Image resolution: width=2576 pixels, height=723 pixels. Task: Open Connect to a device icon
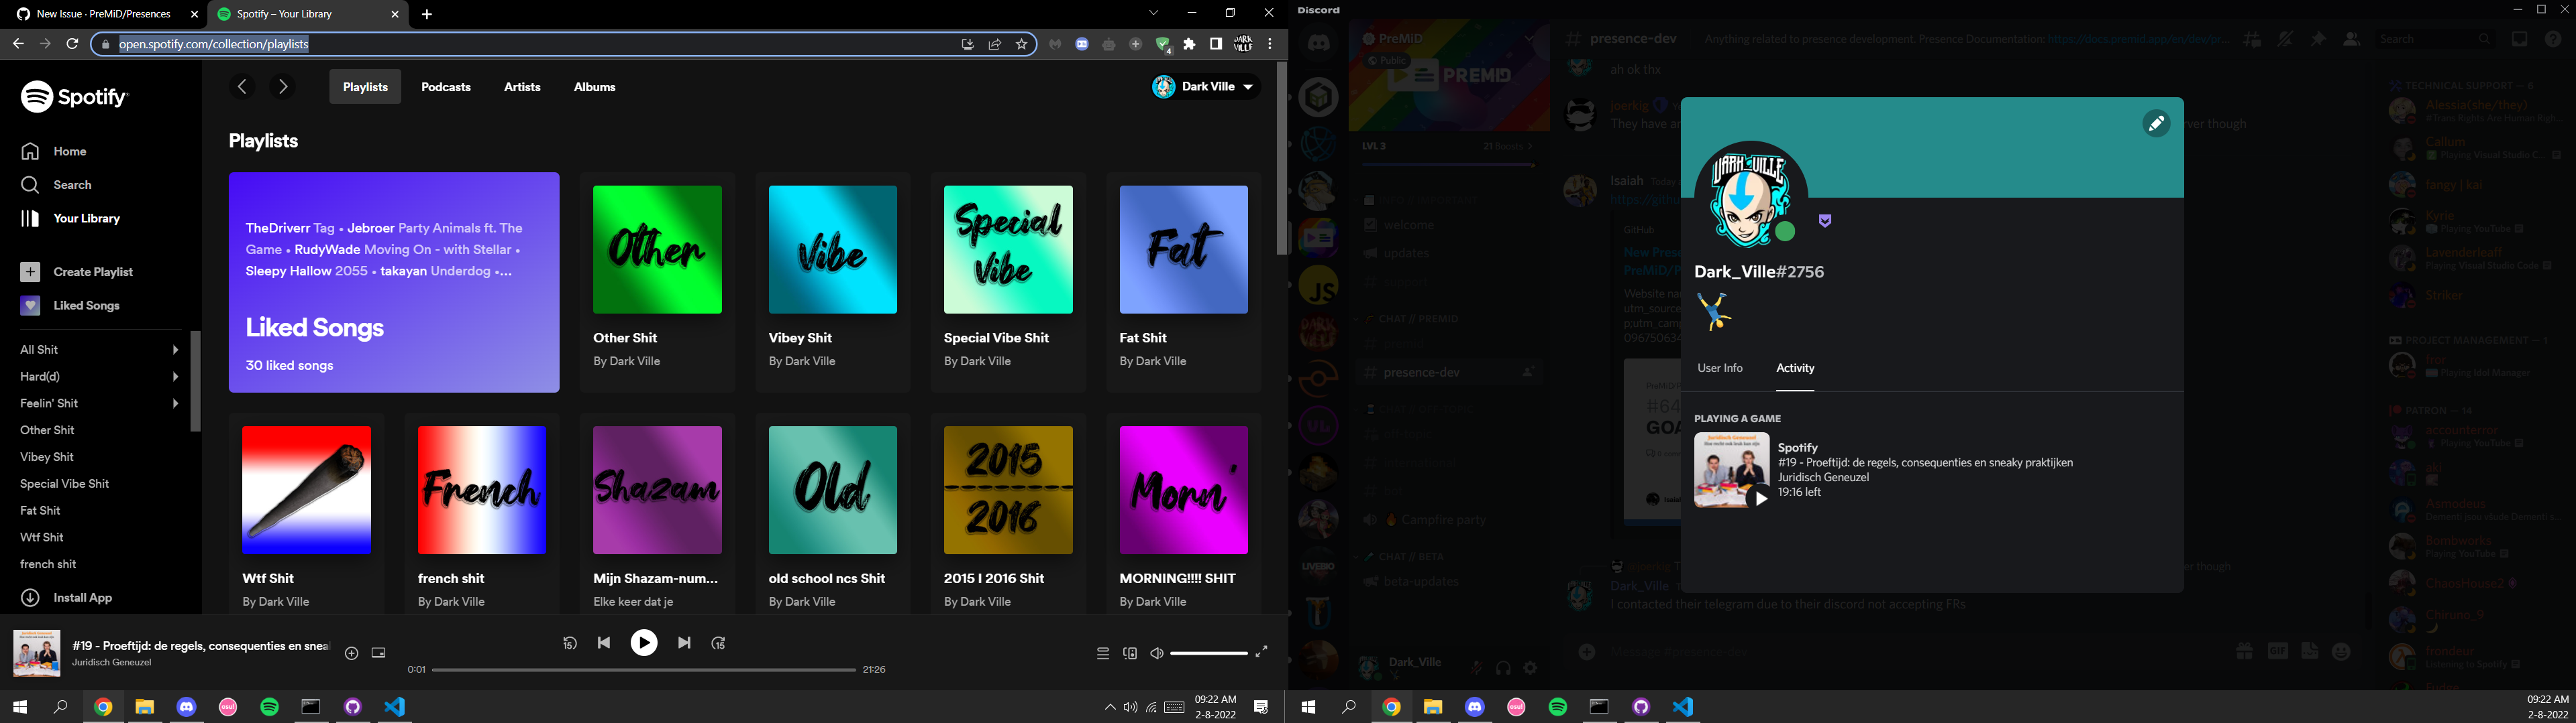[1130, 653]
